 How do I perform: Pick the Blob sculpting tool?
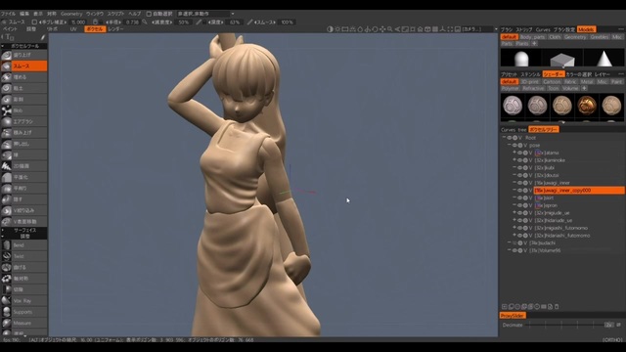pos(23,110)
